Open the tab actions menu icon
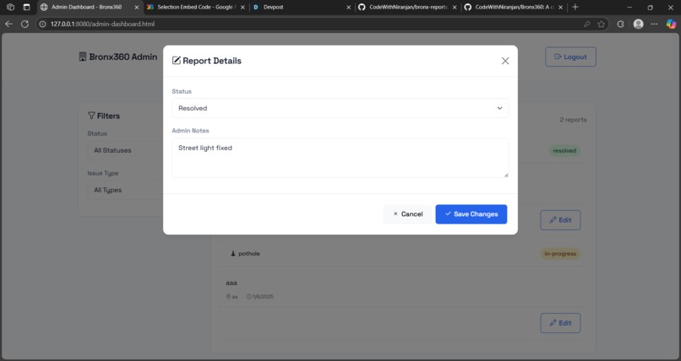 [x=26, y=7]
